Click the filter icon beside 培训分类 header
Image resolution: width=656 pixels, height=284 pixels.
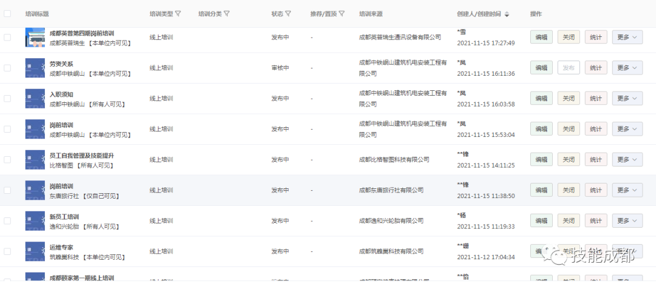point(227,13)
